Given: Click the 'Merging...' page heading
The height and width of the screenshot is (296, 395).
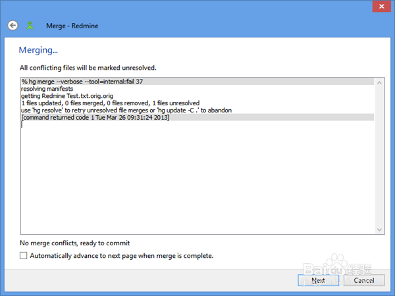Looking at the screenshot, I should tap(38, 50).
